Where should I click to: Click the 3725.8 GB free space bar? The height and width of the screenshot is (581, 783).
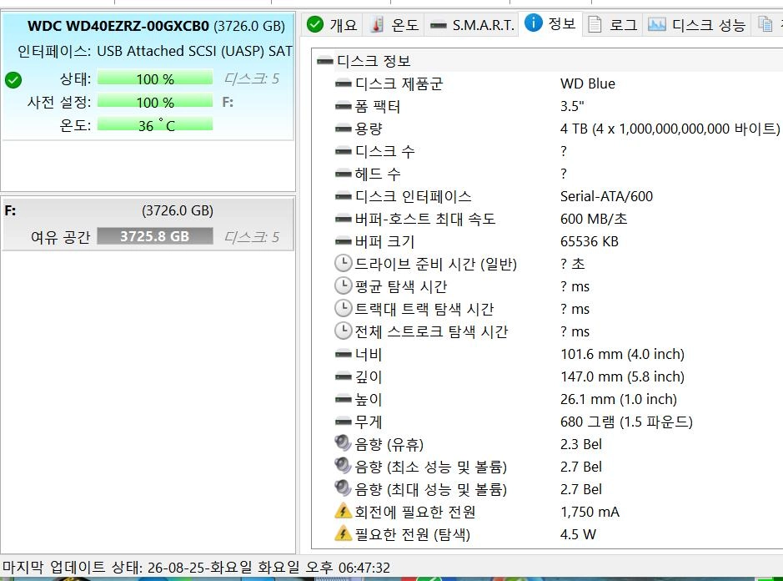[155, 236]
